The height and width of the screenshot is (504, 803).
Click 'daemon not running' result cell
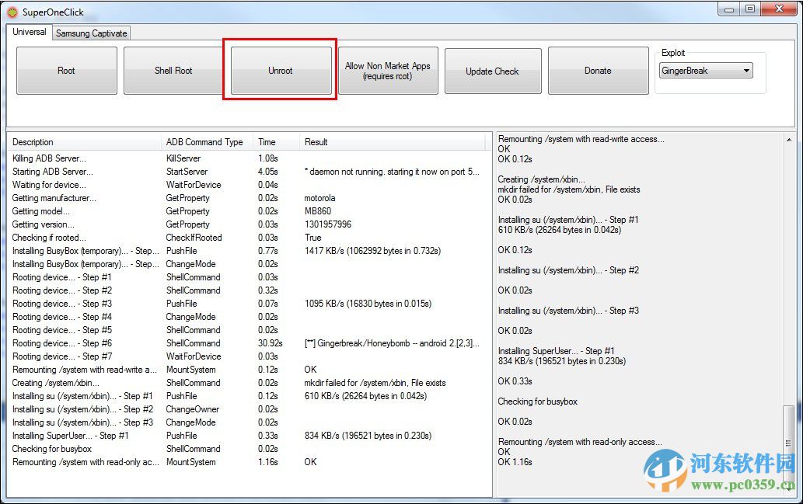tap(392, 172)
